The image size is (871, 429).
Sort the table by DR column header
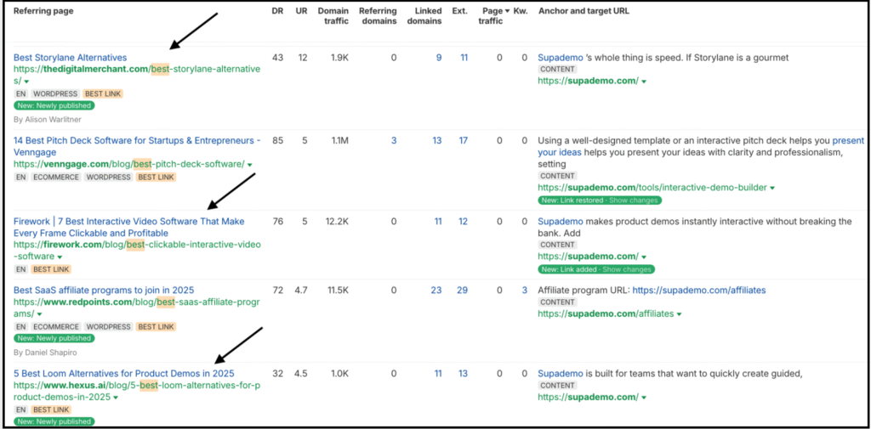click(x=277, y=11)
